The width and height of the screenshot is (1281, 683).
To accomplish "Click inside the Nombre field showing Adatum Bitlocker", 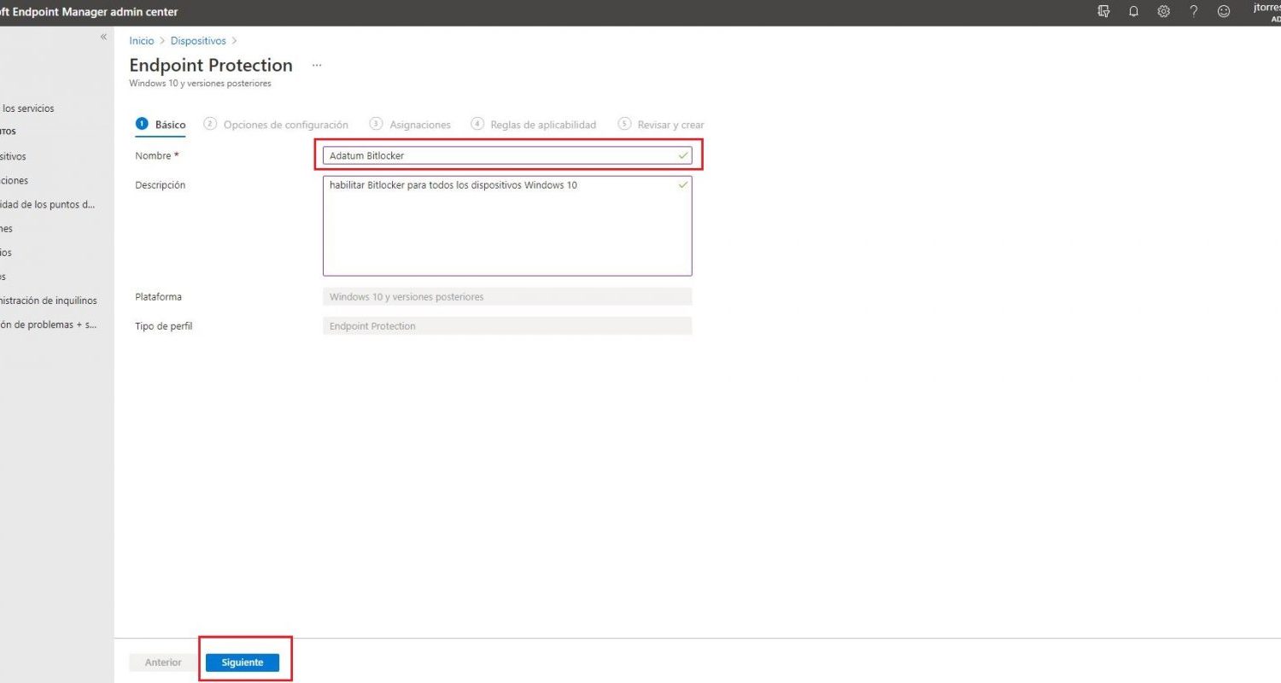I will pyautogui.click(x=507, y=155).
